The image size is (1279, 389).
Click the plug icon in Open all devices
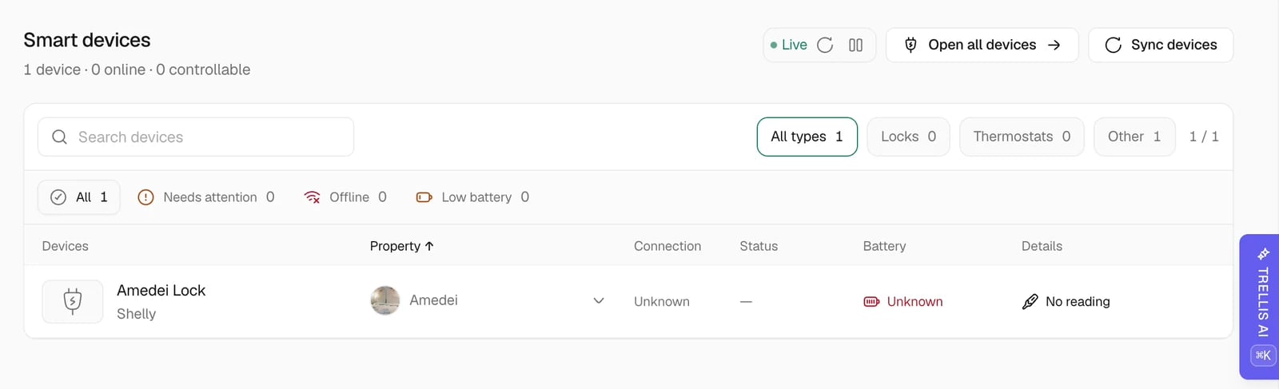[910, 45]
